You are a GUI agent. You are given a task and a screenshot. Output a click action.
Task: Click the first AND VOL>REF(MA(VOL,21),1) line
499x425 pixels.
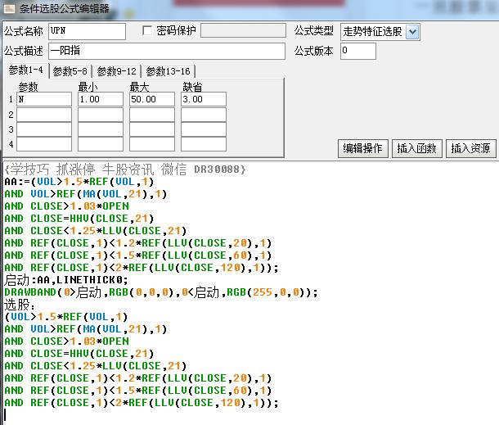pyautogui.click(x=86, y=194)
